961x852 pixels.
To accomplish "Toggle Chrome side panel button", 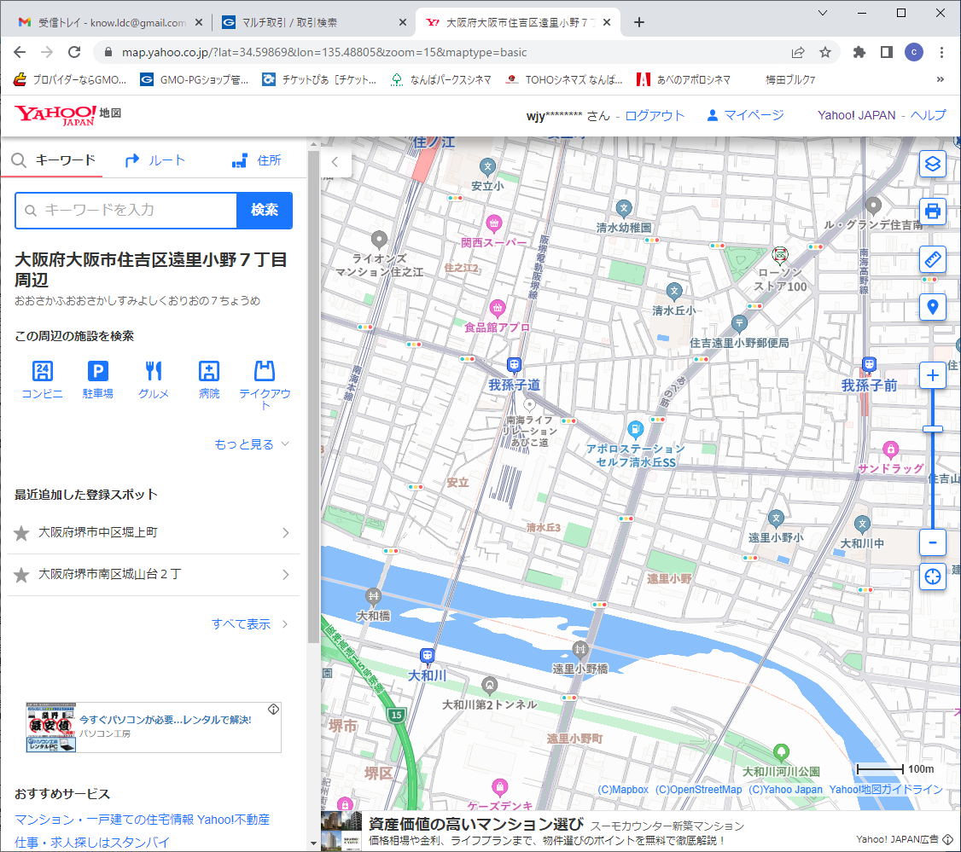I will click(x=887, y=52).
